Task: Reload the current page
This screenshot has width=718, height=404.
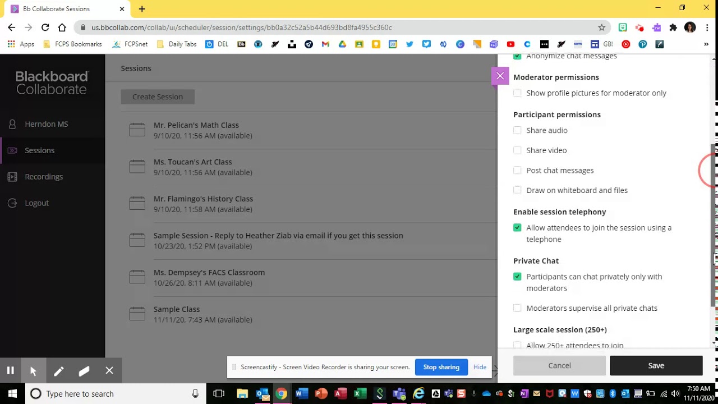Action: point(45,27)
